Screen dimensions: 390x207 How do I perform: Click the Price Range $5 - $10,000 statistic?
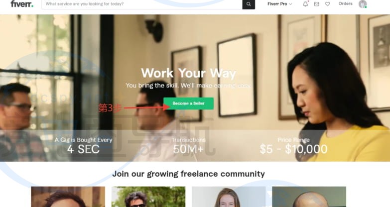(293, 146)
